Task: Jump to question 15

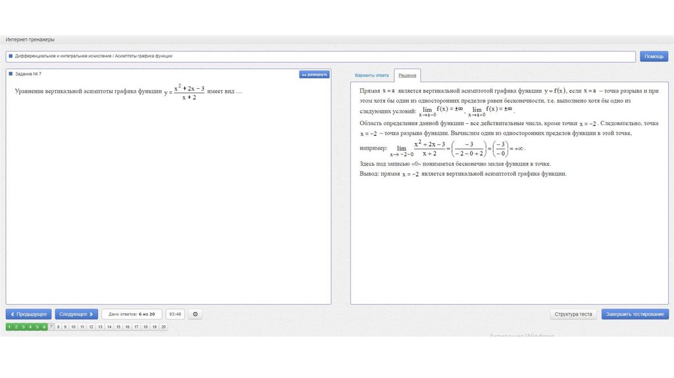Action: click(x=118, y=327)
